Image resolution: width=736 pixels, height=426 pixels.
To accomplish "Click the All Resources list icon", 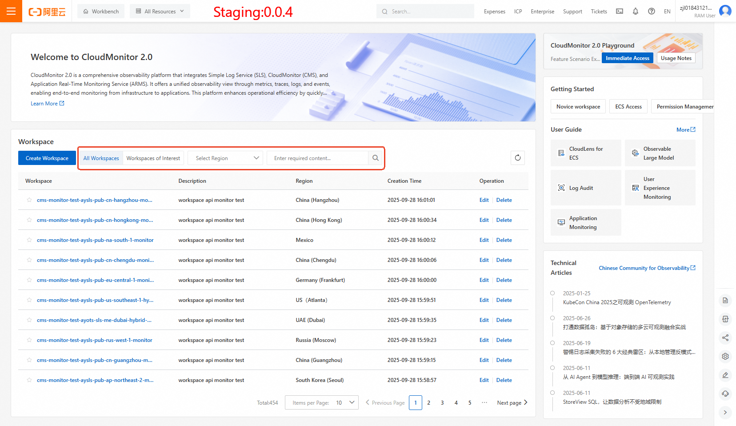I will [x=139, y=11].
